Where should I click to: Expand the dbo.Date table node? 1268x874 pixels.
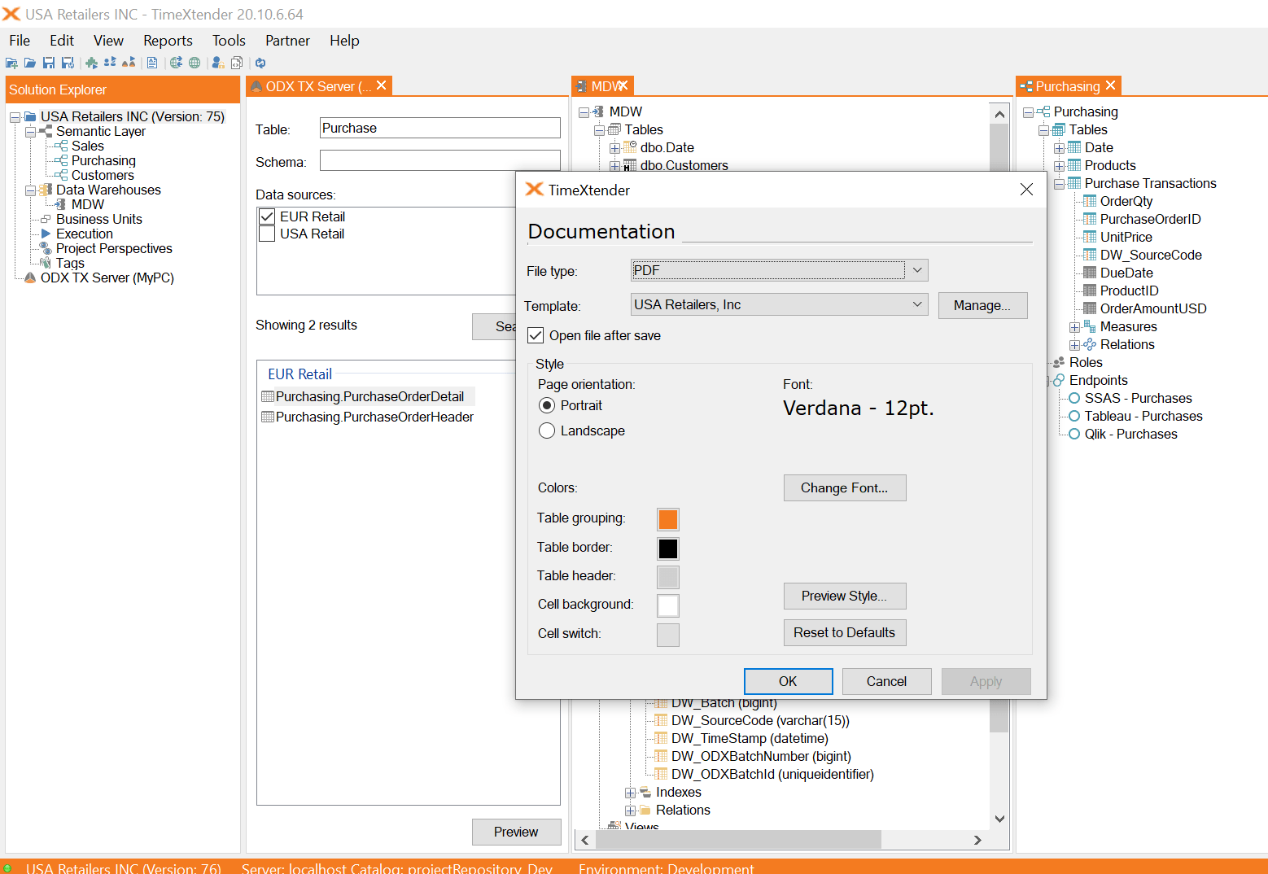click(614, 148)
